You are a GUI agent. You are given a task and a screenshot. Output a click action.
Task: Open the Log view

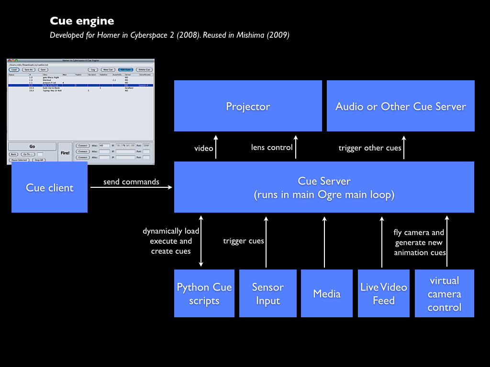point(93,70)
